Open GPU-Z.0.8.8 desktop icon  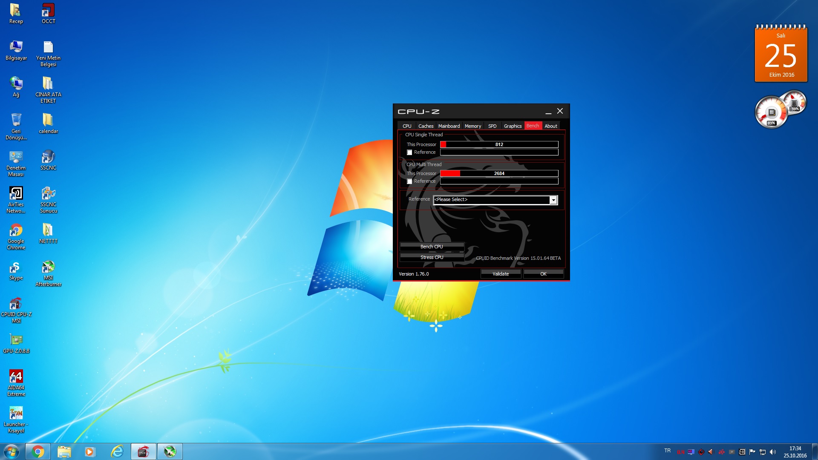(16, 343)
